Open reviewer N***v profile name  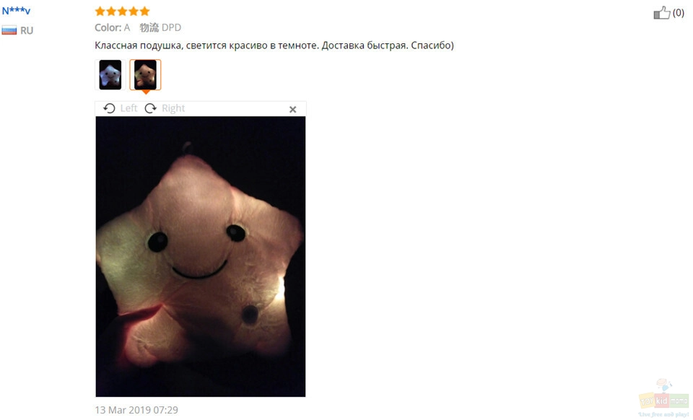click(16, 11)
